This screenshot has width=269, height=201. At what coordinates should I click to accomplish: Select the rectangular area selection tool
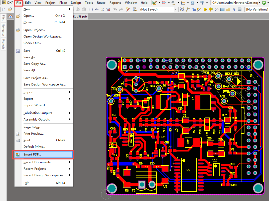tap(91, 9)
